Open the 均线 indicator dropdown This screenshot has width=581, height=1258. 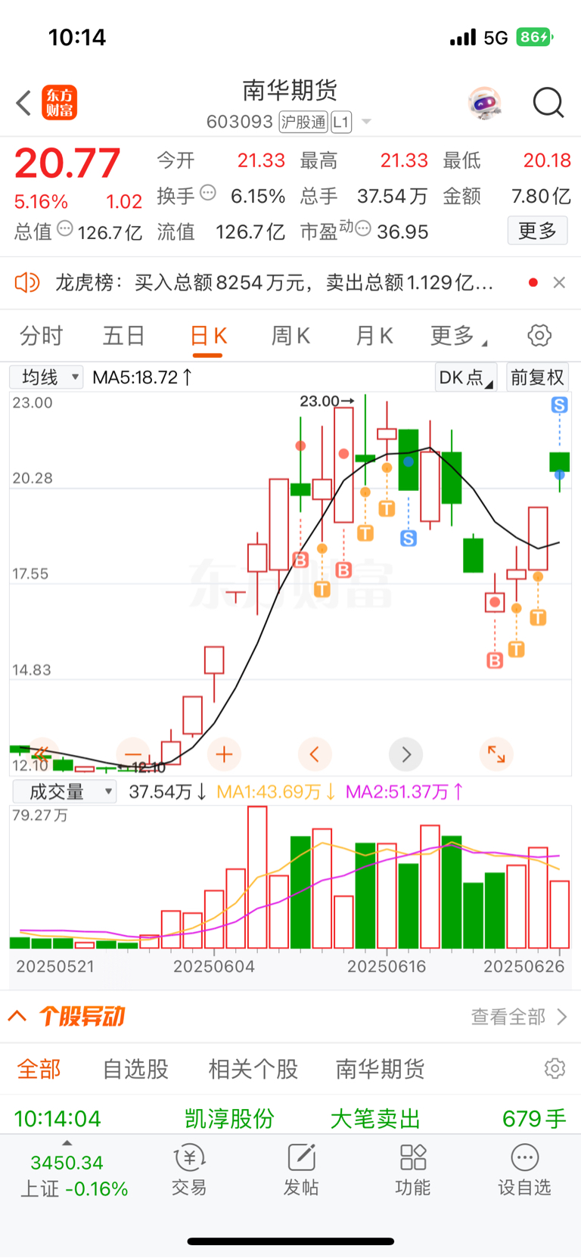pos(46,377)
